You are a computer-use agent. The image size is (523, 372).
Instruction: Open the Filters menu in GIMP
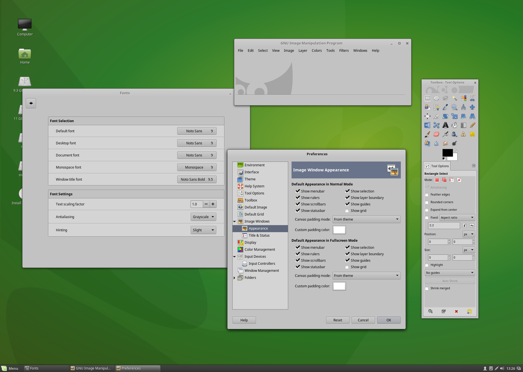click(x=344, y=51)
